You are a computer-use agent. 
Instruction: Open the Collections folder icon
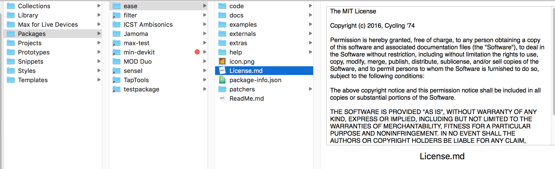[11, 6]
